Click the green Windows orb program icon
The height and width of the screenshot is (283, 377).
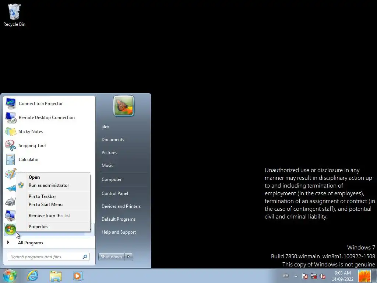click(10, 229)
